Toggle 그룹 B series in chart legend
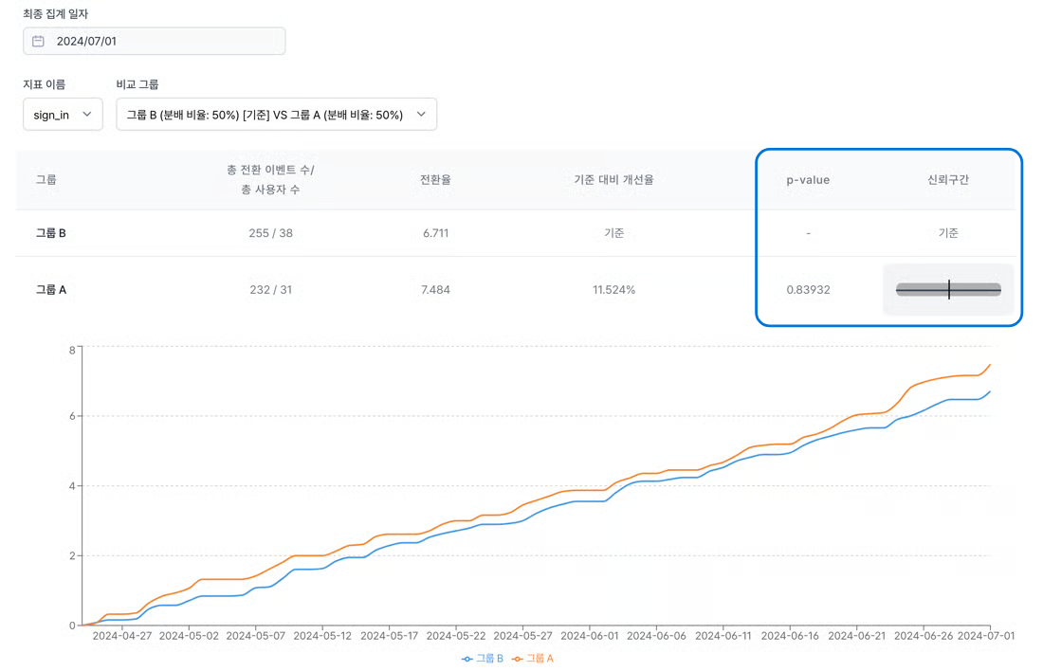The height and width of the screenshot is (671, 1043). 483,659
